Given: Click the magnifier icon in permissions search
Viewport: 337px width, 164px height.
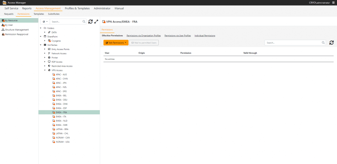Looking at the screenshot, I should (323, 43).
